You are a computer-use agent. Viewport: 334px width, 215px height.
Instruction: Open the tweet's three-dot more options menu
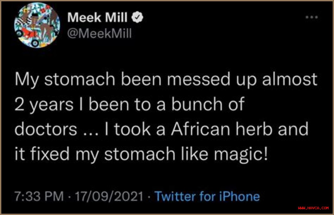point(312,18)
